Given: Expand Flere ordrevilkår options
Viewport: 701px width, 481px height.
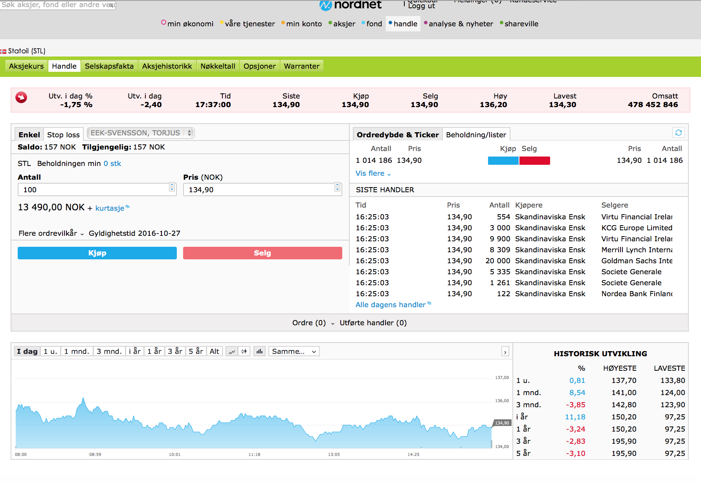Looking at the screenshot, I should (x=51, y=233).
